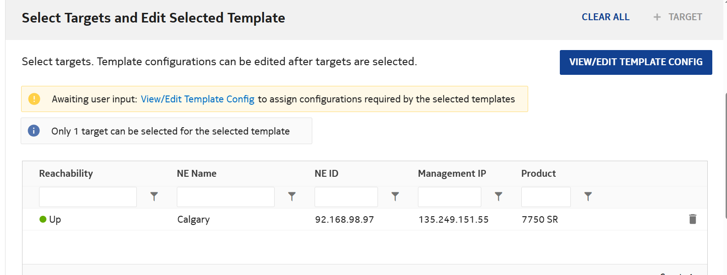
Task: Open the Product column filter icon
Action: [588, 196]
